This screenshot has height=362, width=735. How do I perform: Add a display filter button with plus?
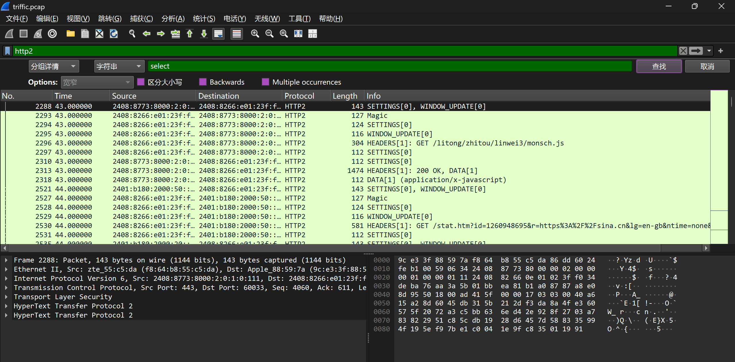[721, 51]
